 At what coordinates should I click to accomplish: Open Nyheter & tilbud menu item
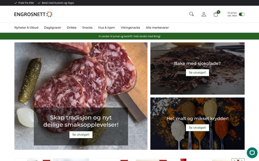click(x=26, y=28)
